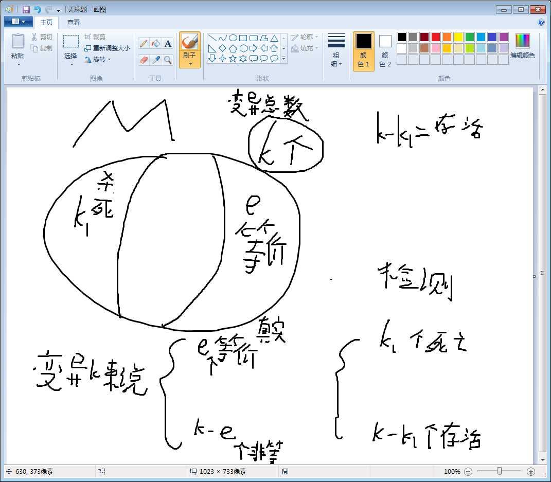Select the Oval shape
551x482 pixels.
(233, 38)
